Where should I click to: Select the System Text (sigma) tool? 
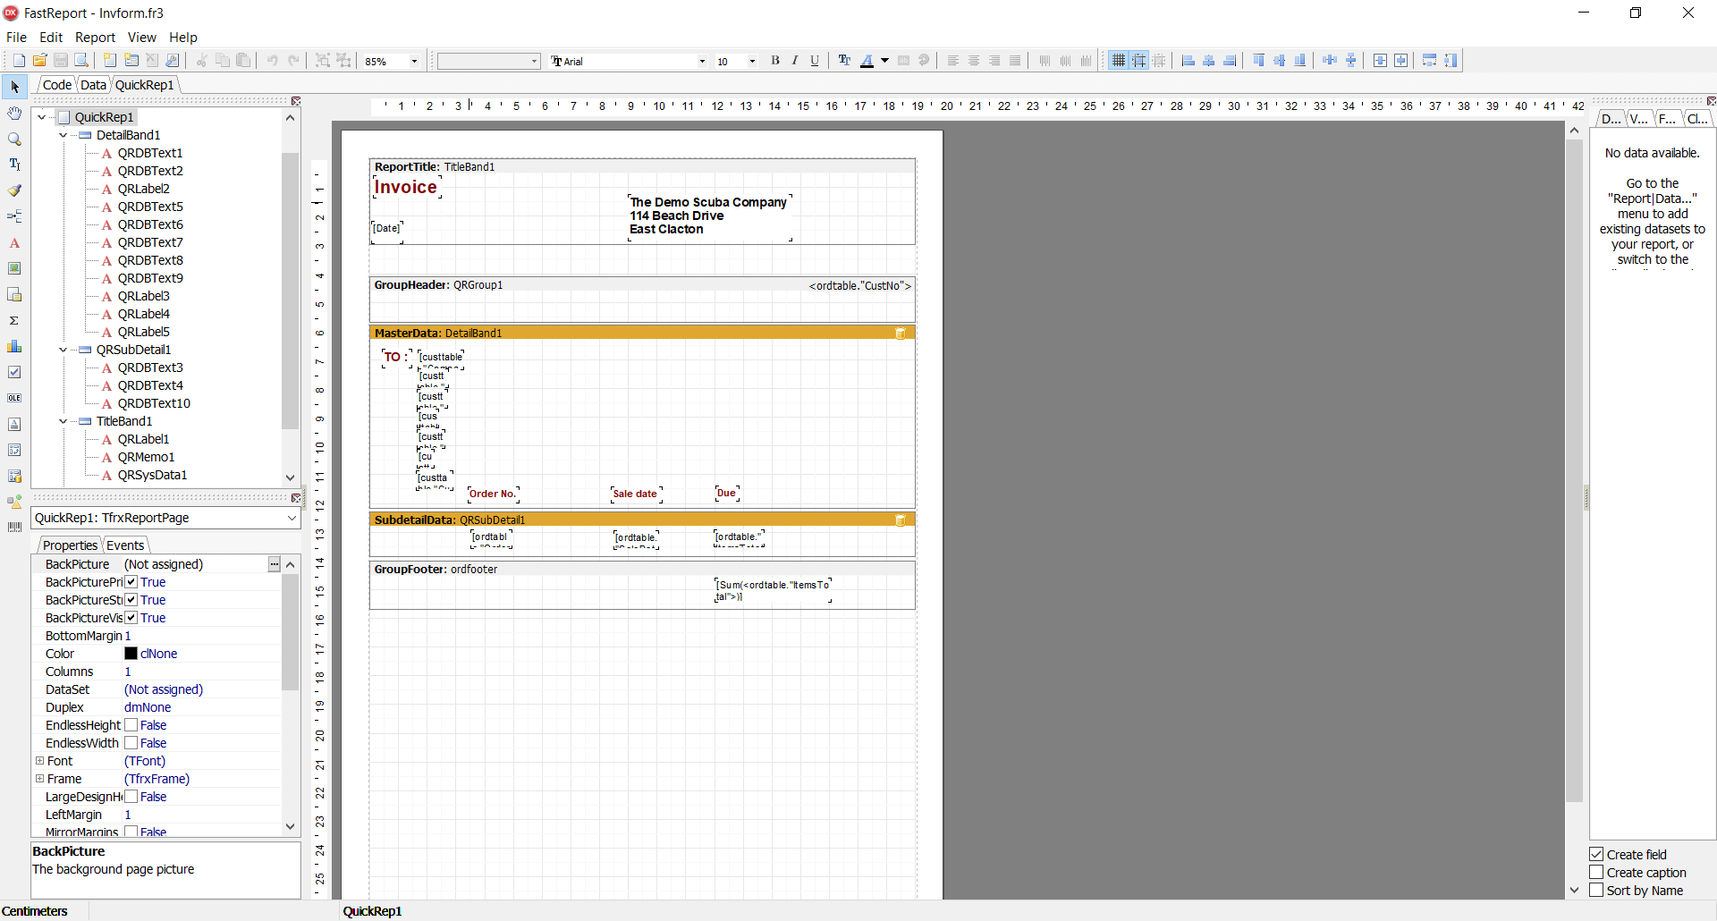click(14, 320)
